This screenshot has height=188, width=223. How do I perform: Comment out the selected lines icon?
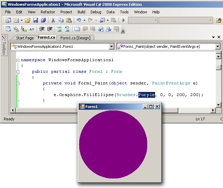point(59,29)
